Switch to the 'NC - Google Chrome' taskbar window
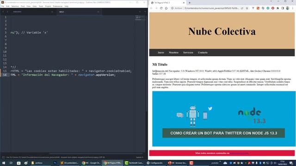This screenshot has width=296, height=166. click(91, 163)
